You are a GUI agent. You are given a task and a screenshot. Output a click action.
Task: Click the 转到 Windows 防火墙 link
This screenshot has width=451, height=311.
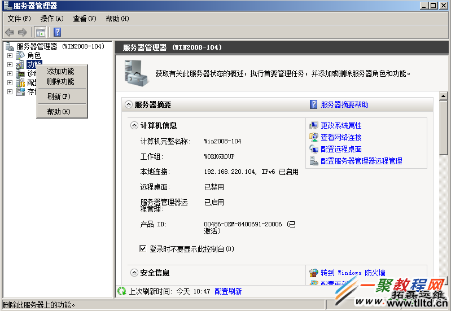coord(353,273)
